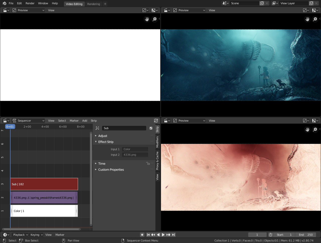This screenshot has width=321, height=243.
Task: Adjust the End frame value field showing 250
Action: coord(305,234)
